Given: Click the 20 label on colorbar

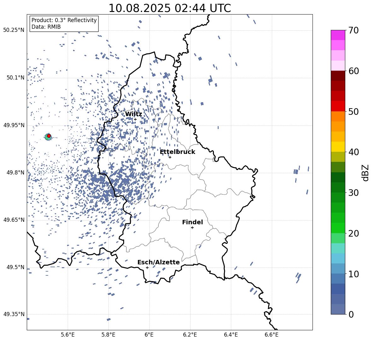Looking at the screenshot, I should tap(353, 233).
